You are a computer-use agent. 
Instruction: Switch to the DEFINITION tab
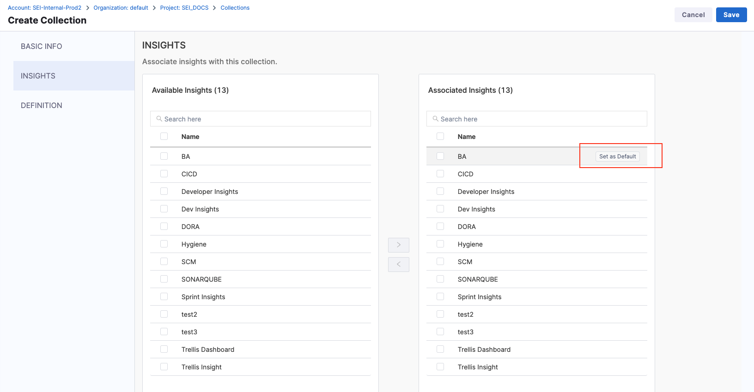click(x=42, y=105)
